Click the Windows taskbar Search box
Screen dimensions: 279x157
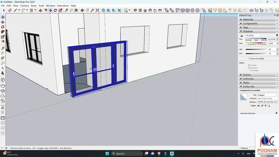[127, 154]
